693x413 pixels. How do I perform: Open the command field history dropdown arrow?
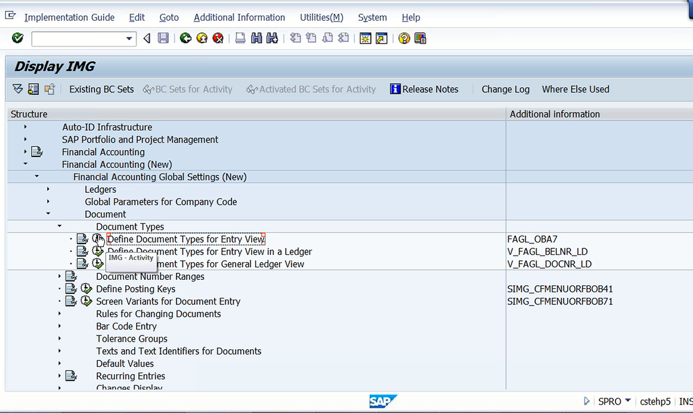129,39
